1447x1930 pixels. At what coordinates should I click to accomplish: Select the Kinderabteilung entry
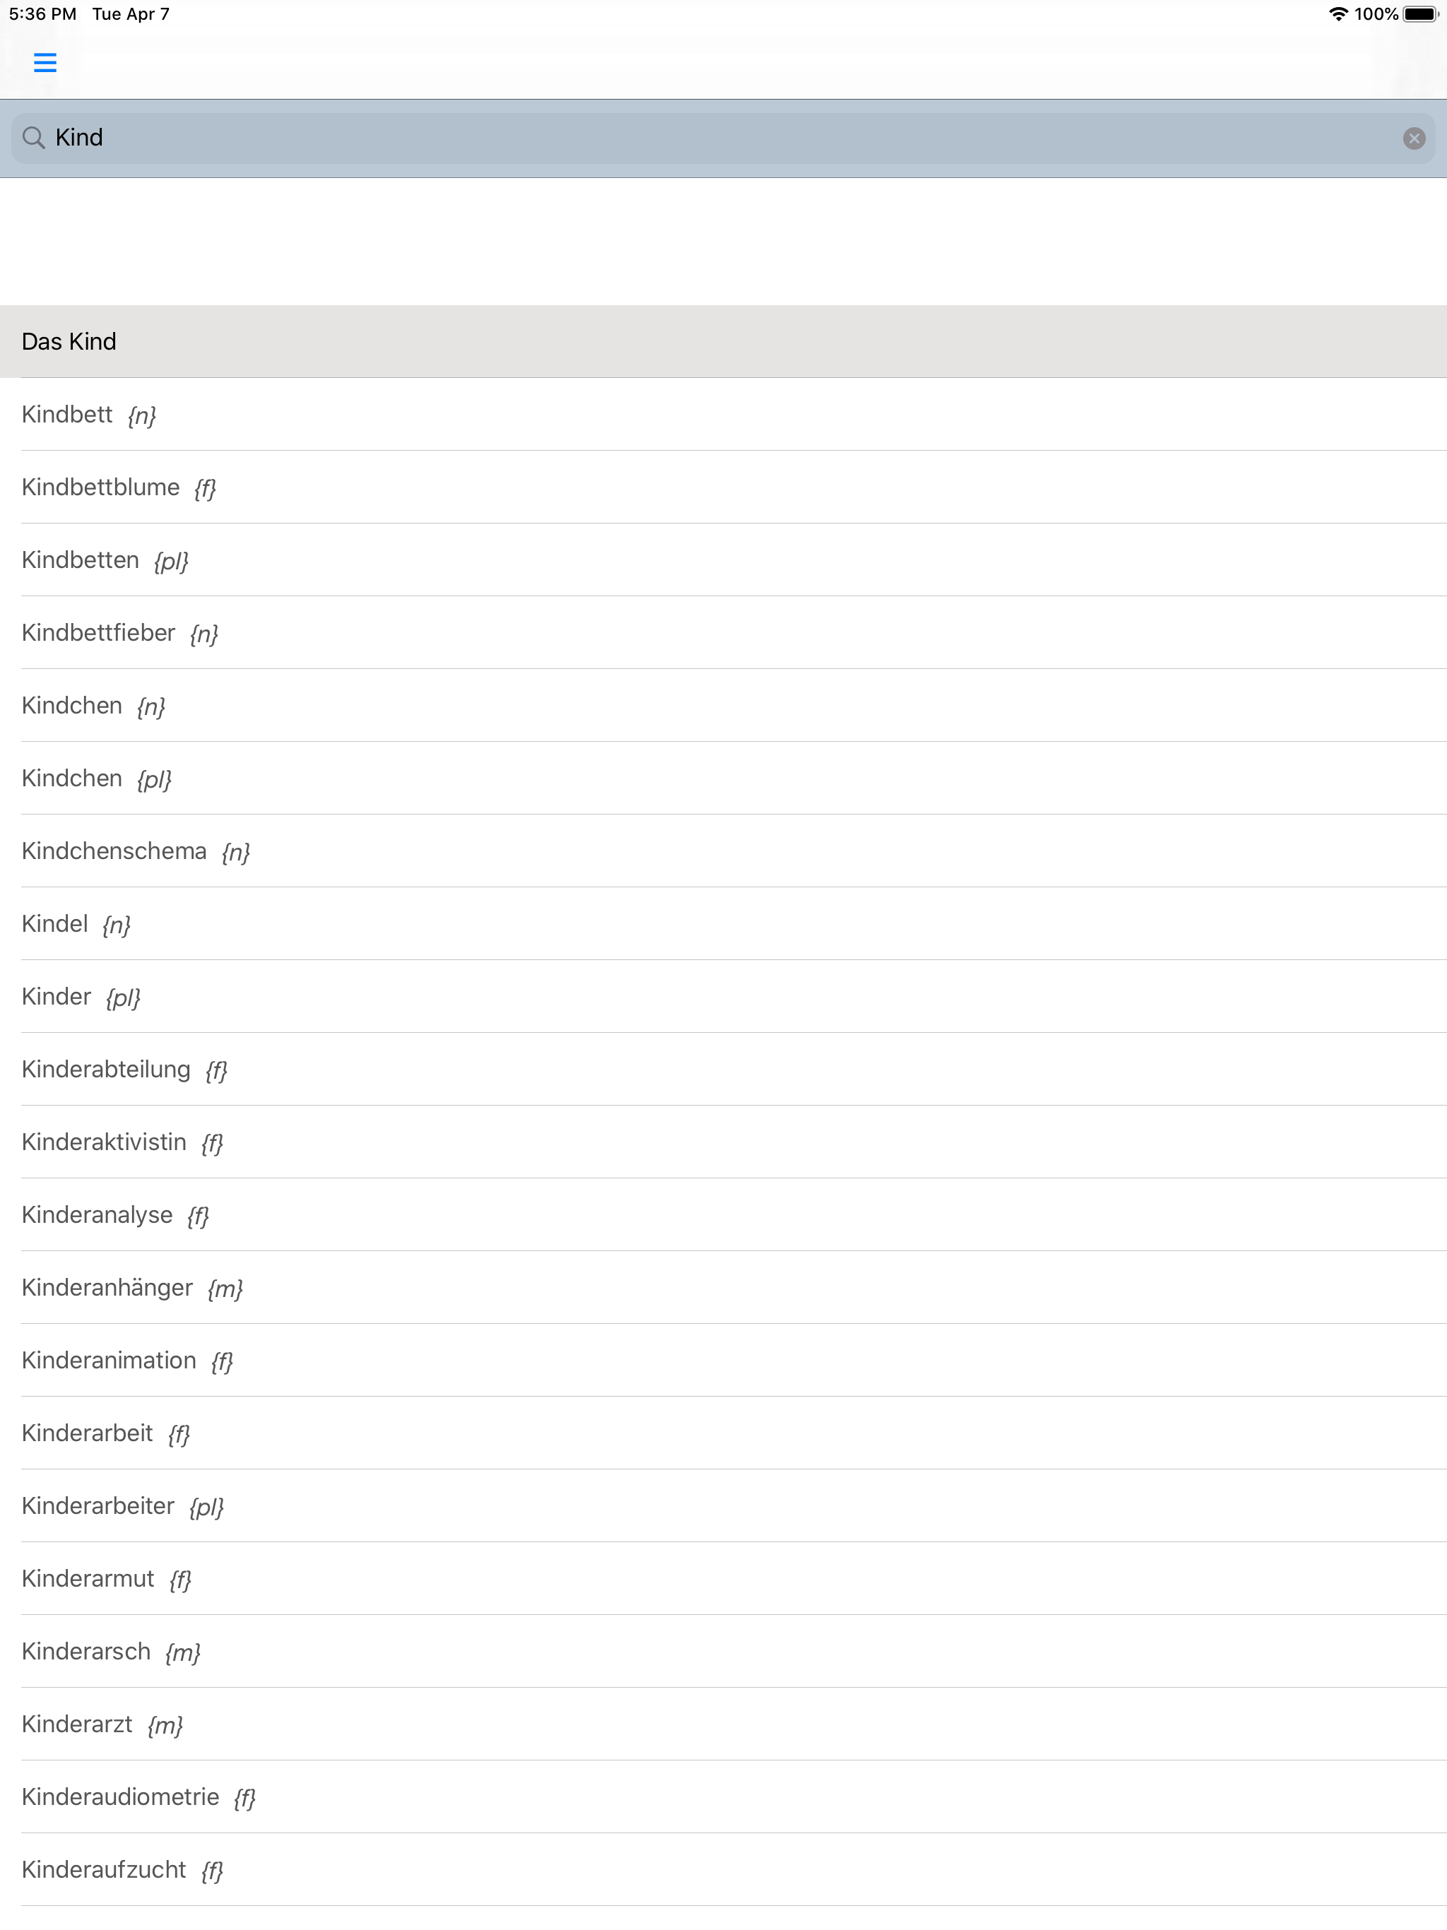[x=105, y=1069]
